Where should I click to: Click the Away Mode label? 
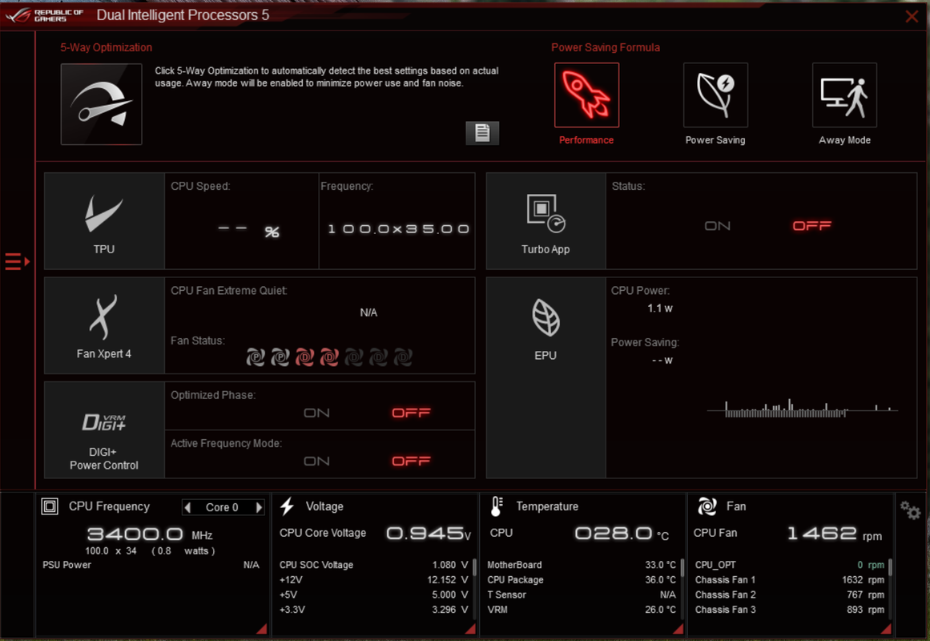[844, 140]
